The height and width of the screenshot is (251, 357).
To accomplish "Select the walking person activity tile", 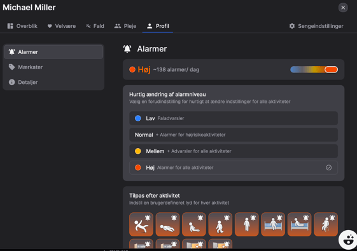I will 220,224.
